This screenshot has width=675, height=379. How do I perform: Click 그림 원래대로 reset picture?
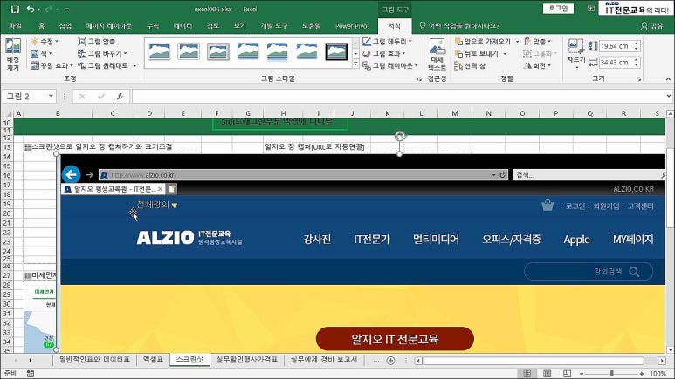103,65
